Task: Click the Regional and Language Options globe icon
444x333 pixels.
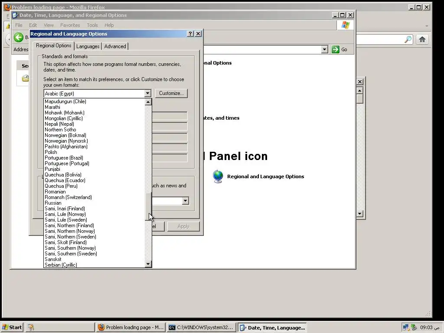Action: click(218, 176)
